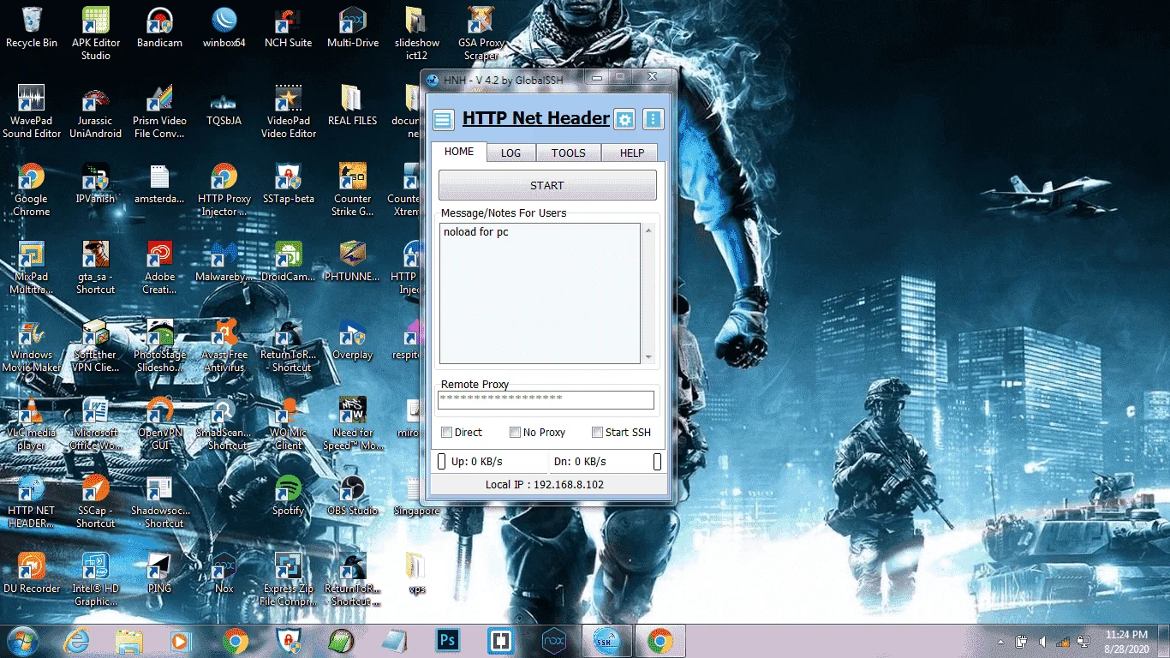This screenshot has height=658, width=1170.
Task: Click the OpenVPN GUI desktop icon
Action: click(160, 422)
